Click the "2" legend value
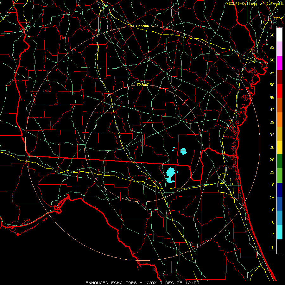 pos(273,235)
